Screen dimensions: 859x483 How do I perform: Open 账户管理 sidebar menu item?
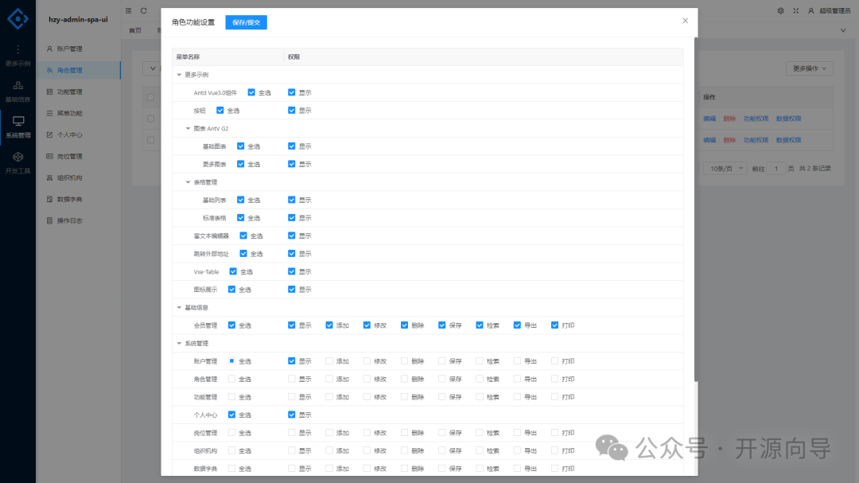78,49
